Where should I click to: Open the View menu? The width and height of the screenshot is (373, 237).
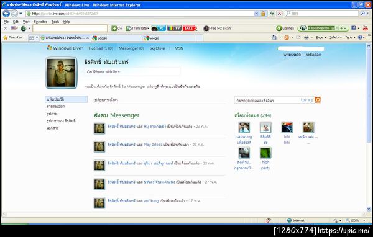pyautogui.click(x=26, y=22)
